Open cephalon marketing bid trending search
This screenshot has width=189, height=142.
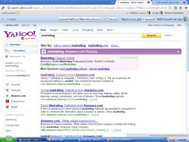[17, 75]
